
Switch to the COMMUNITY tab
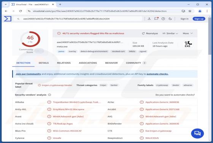click(x=136, y=63)
